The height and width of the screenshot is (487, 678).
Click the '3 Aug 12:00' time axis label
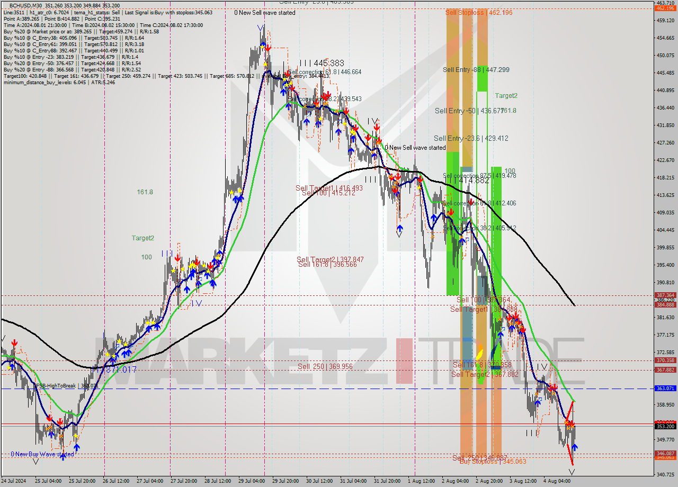[523, 481]
